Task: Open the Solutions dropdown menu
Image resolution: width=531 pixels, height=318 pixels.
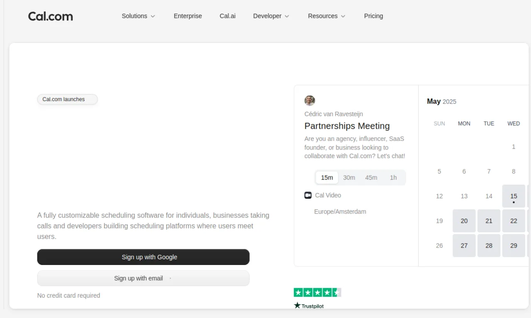Action: [138, 16]
